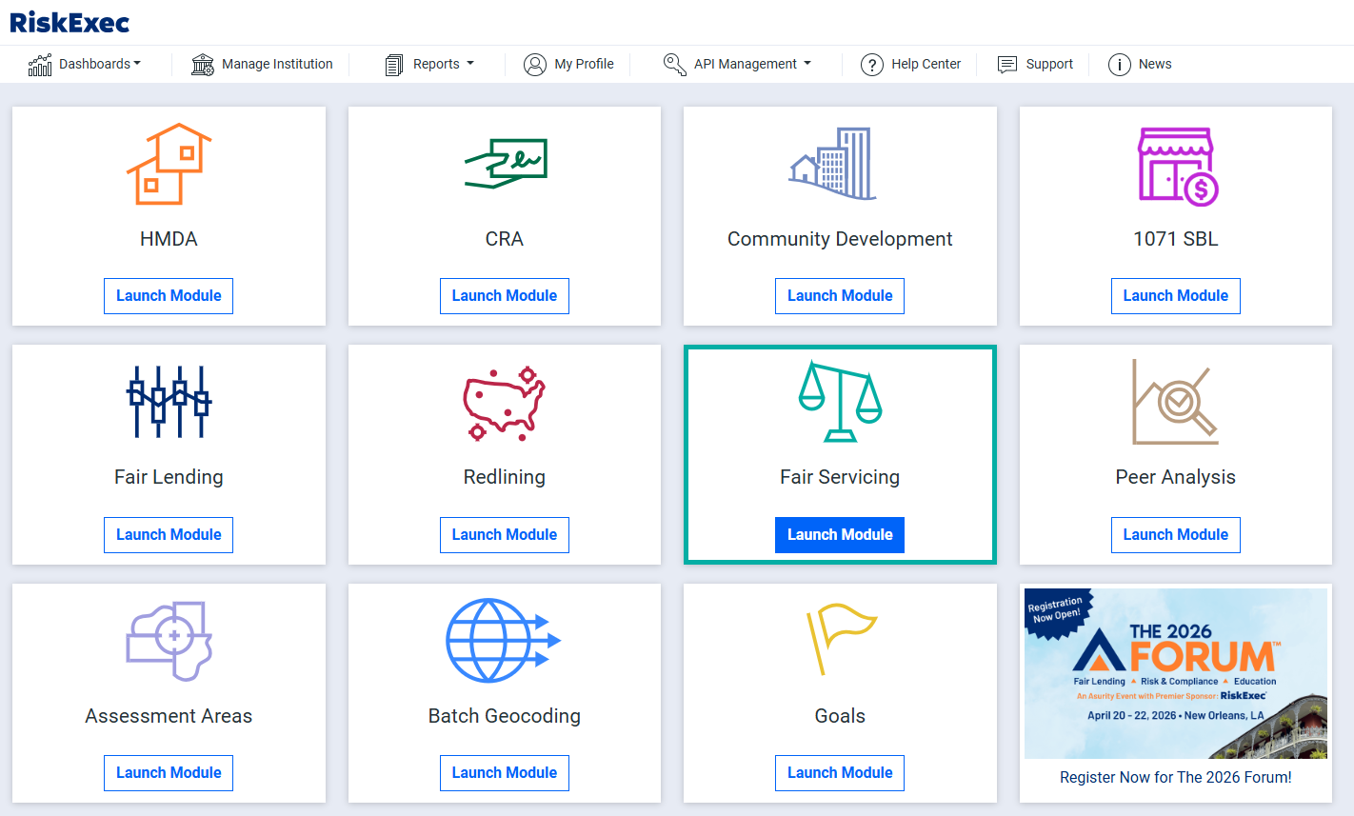Click the Goals yellow flag icon
The height and width of the screenshot is (816, 1354).
[840, 638]
